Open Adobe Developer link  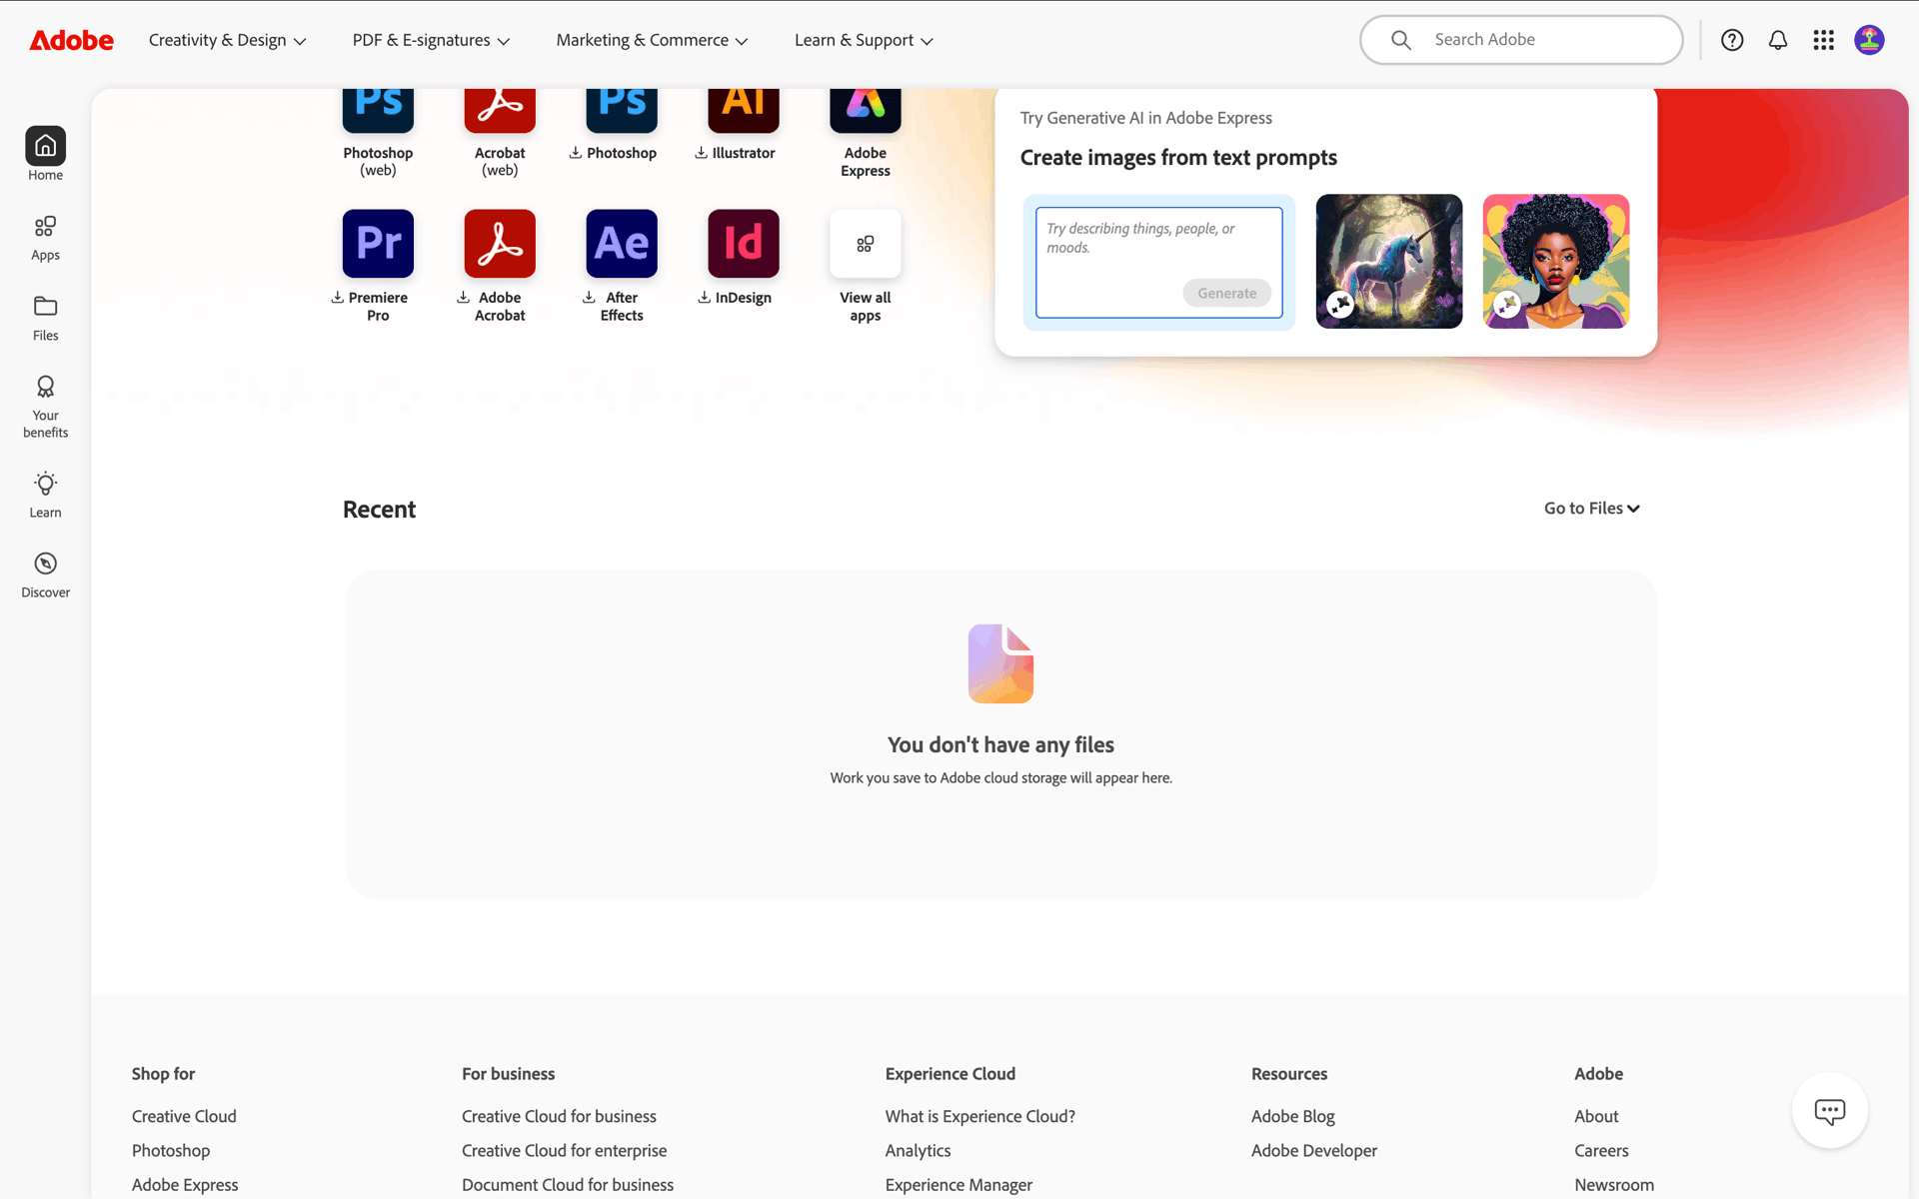click(1313, 1150)
